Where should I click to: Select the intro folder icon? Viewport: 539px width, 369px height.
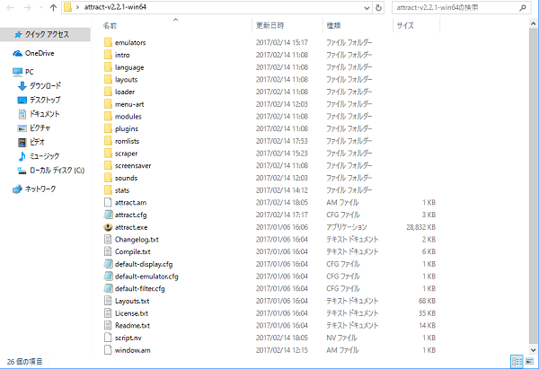point(108,55)
